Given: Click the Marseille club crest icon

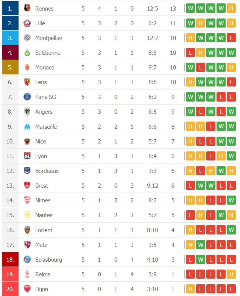Looking at the screenshot, I should (27, 126).
